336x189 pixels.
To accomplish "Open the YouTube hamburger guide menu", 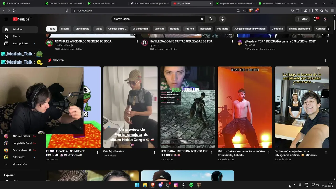I will (6, 19).
